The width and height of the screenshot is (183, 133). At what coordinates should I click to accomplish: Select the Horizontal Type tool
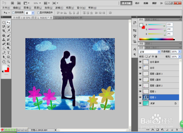pyautogui.click(x=8, y=53)
